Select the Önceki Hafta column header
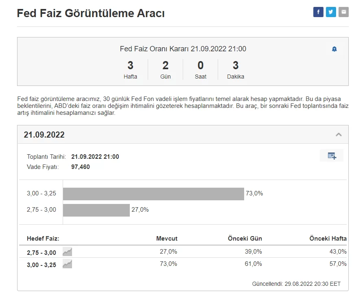354x298 pixels. pyautogui.click(x=328, y=239)
